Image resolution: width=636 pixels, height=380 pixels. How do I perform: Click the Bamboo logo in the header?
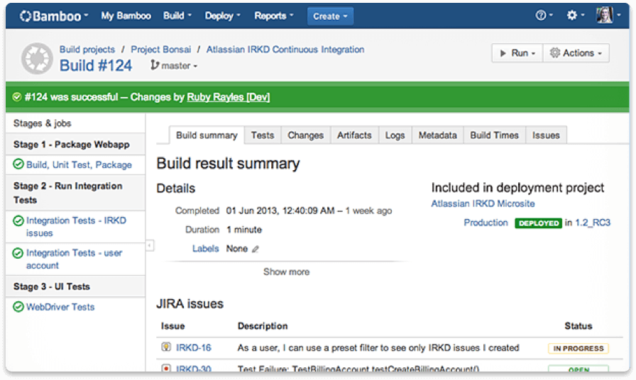53,16
